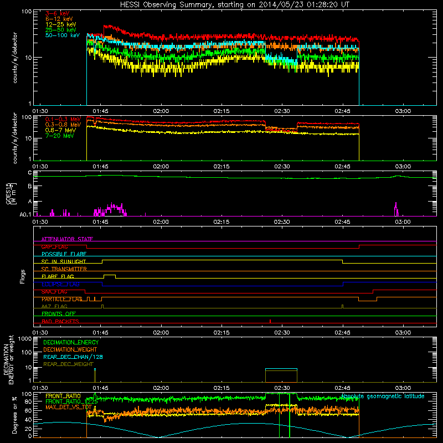
Task: Click the REAR_DEC_WEIGHT legend label
Action: [x=68, y=364]
